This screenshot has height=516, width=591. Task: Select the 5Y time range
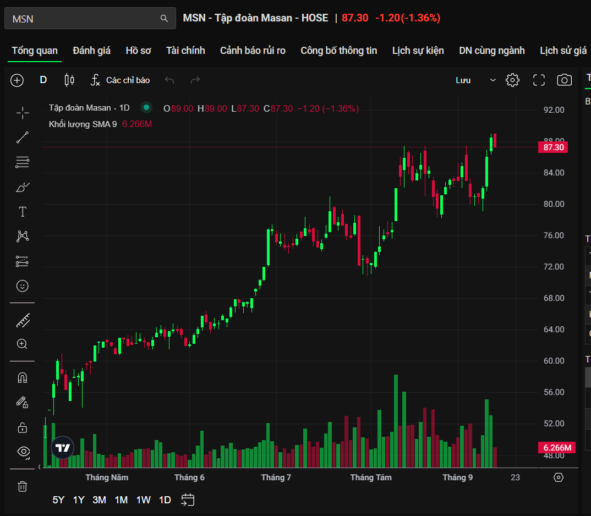point(58,500)
